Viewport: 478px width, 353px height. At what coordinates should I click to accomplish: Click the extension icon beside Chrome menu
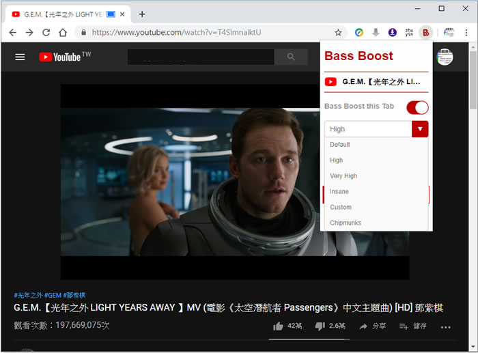[x=449, y=32]
